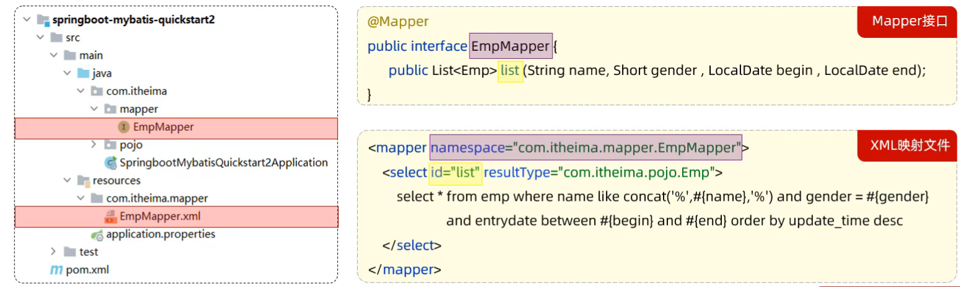The width and height of the screenshot is (960, 287).
Task: Click the application.properties file icon
Action: [x=96, y=234]
